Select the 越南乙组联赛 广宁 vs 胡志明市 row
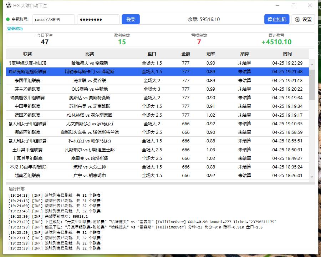The image size is (321, 257). tap(157, 176)
